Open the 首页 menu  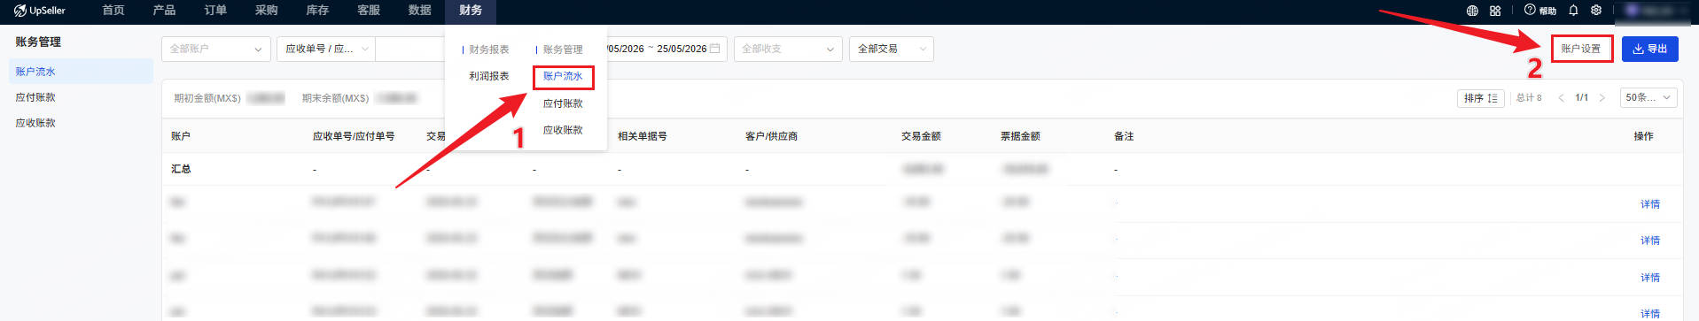pyautogui.click(x=113, y=11)
